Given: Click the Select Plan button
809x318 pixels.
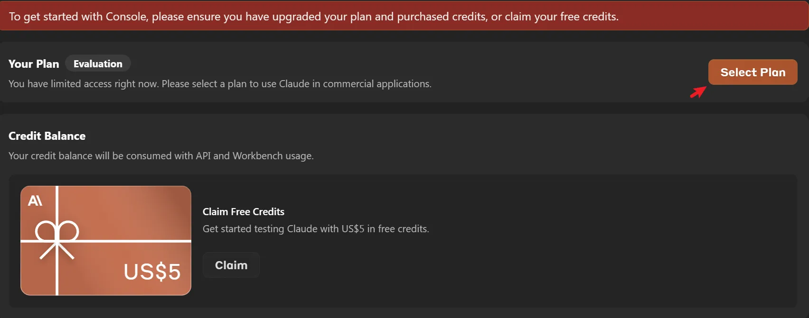Looking at the screenshot, I should coord(753,72).
